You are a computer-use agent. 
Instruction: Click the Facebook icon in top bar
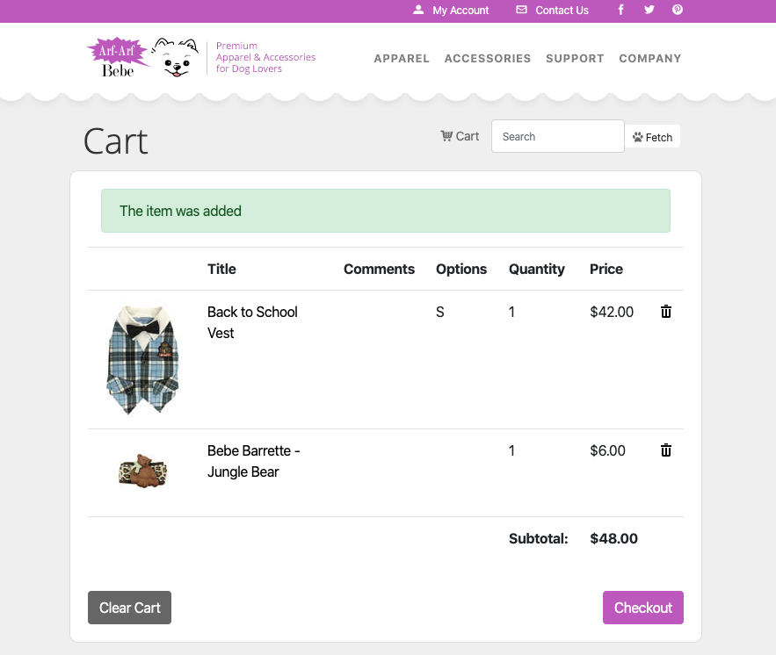tap(621, 10)
